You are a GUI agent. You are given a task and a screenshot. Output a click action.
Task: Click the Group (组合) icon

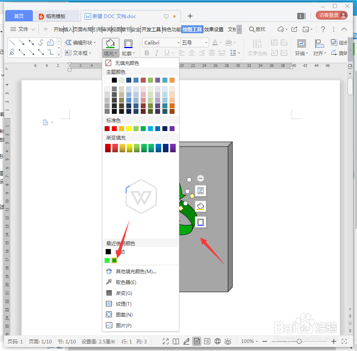(x=334, y=42)
